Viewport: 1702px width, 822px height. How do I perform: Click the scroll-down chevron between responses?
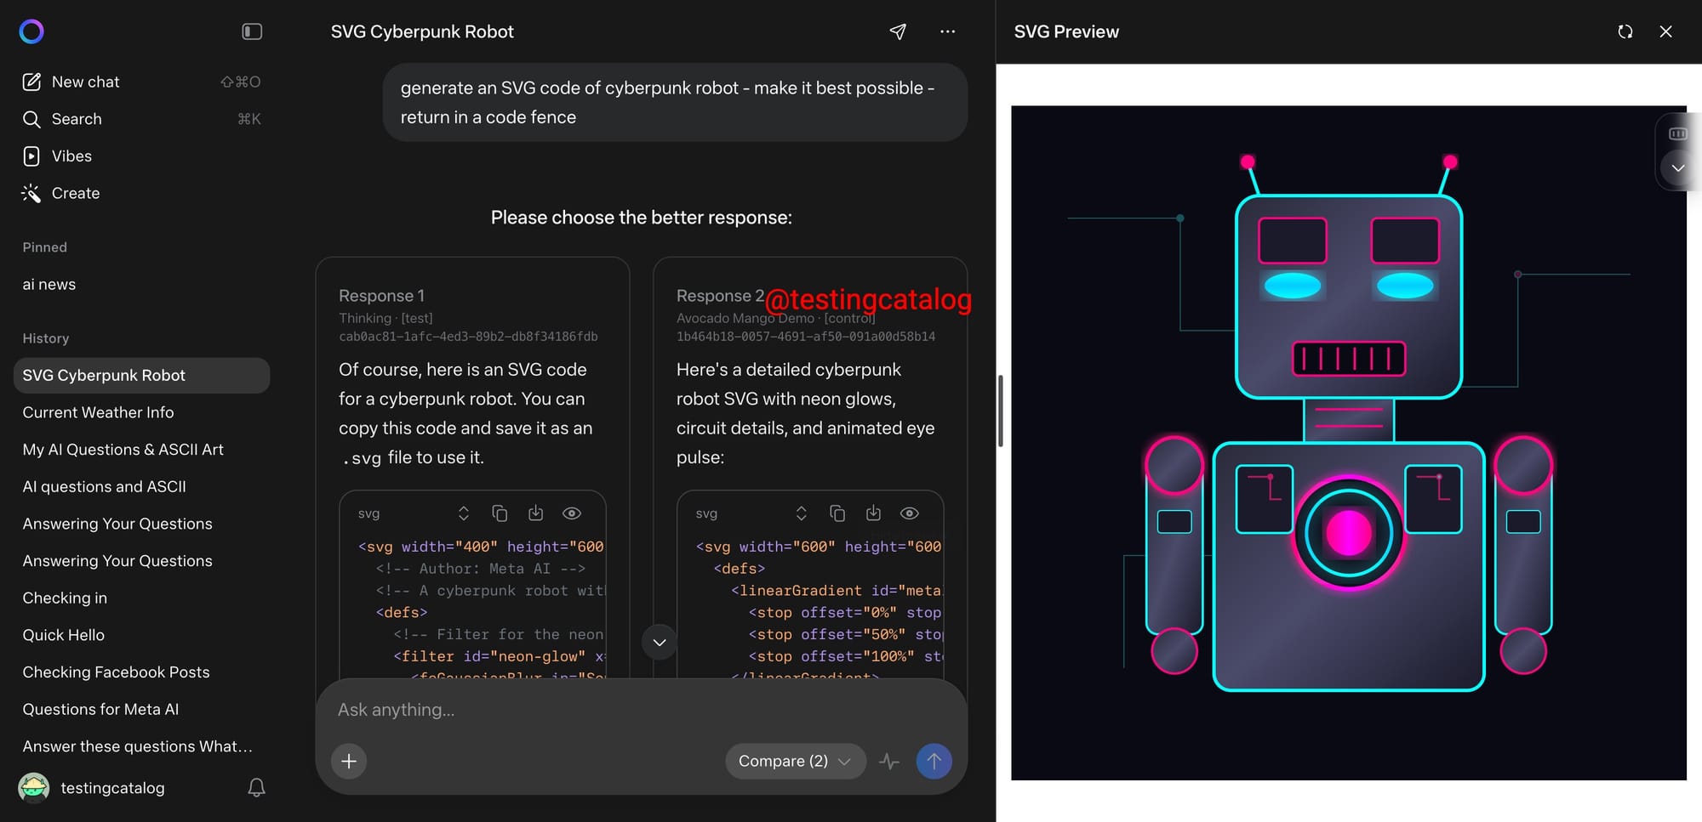(660, 642)
